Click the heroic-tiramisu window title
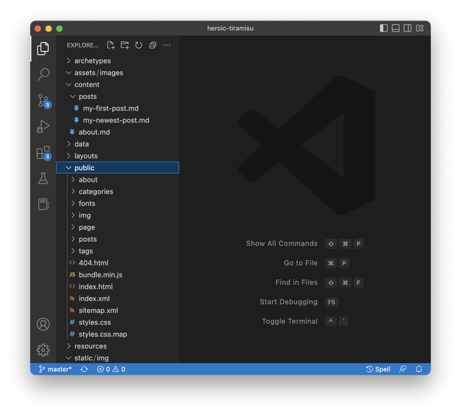Image resolution: width=461 pixels, height=415 pixels. [x=230, y=28]
